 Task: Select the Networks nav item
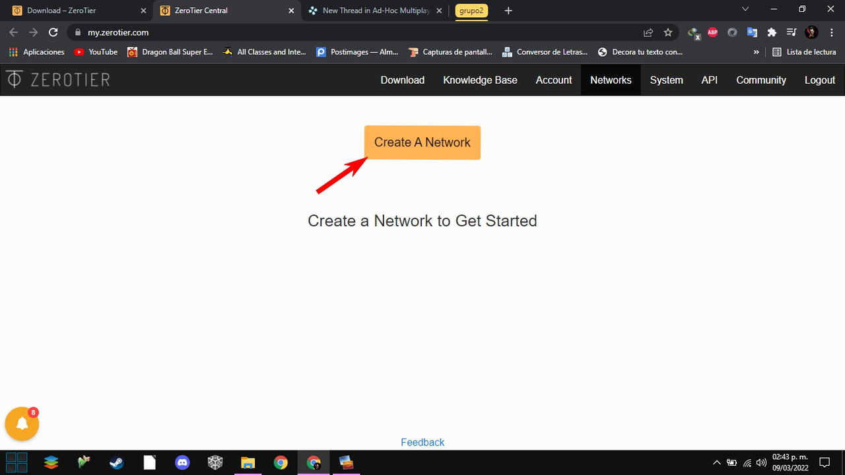coord(611,80)
